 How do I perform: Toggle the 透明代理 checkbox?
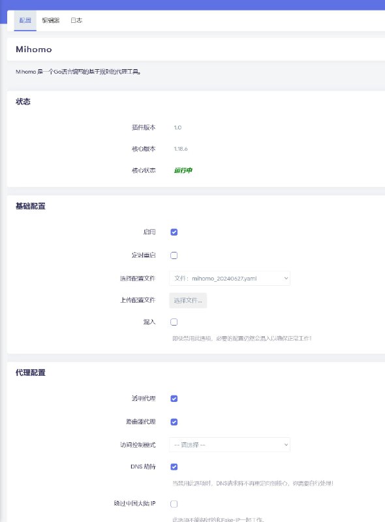click(174, 399)
